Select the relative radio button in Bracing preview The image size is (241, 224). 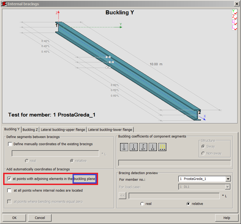pos(188,204)
